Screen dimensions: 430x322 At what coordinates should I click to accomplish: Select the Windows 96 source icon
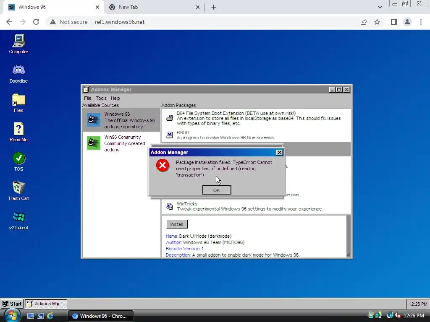click(94, 120)
